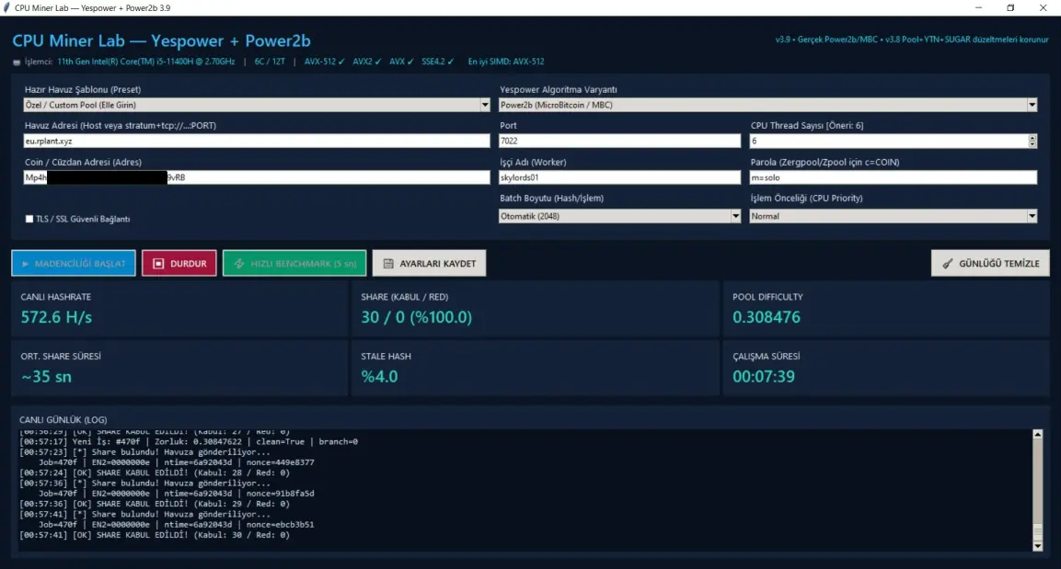
Task: Increase CPU thread count with up arrow
Action: (1032, 138)
